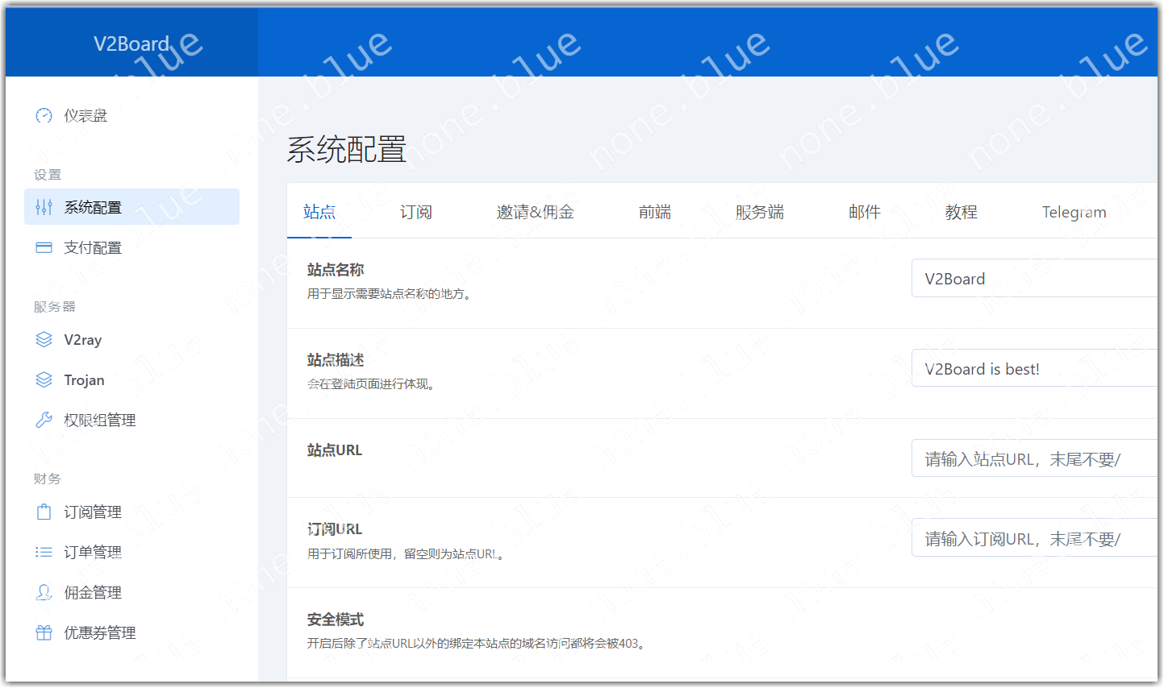This screenshot has height=688, width=1164.
Task: Open the 邀请&佣金 tab
Action: [x=536, y=213]
